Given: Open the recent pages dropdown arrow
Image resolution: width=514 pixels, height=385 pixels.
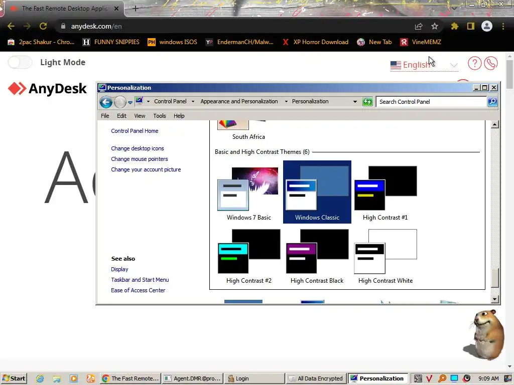Looking at the screenshot, I should pyautogui.click(x=130, y=102).
